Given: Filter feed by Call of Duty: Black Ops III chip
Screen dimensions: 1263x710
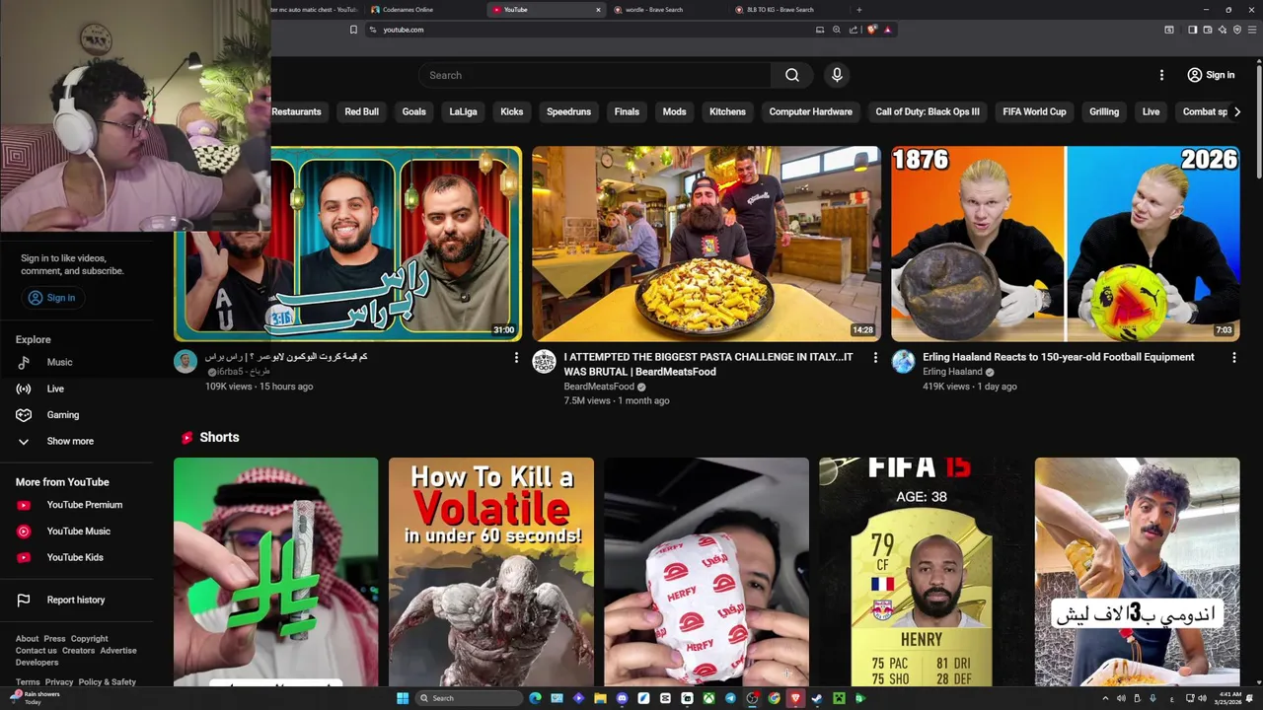Looking at the screenshot, I should tap(928, 111).
